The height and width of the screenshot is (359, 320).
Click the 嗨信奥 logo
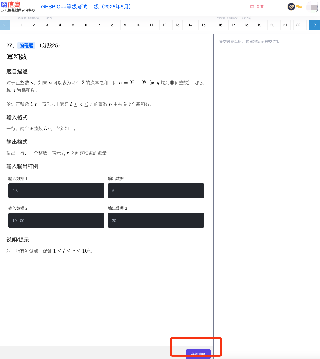pos(18,7)
